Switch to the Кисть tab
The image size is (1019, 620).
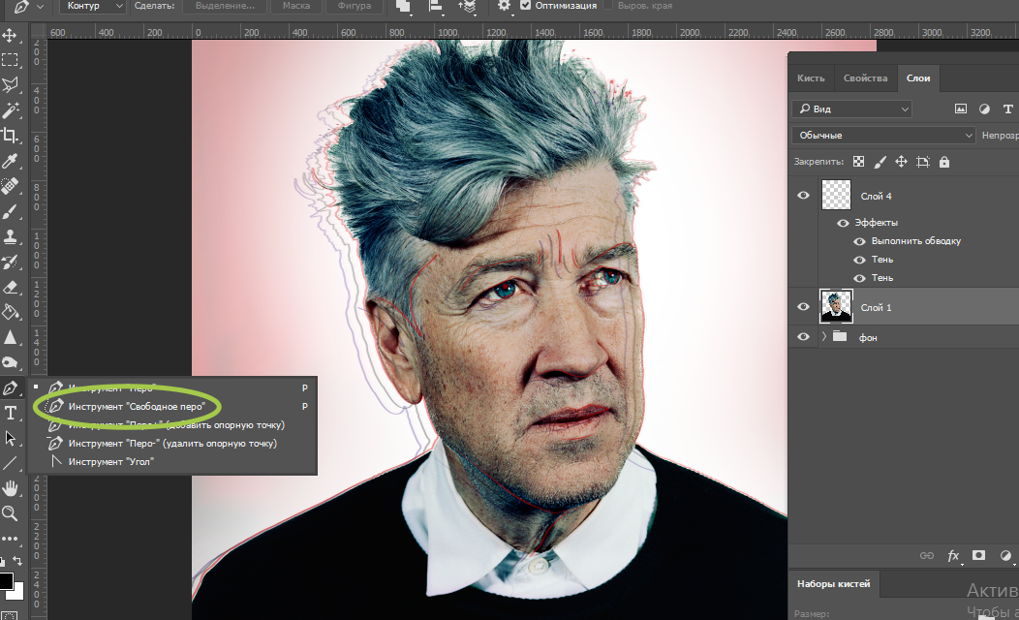click(x=811, y=78)
